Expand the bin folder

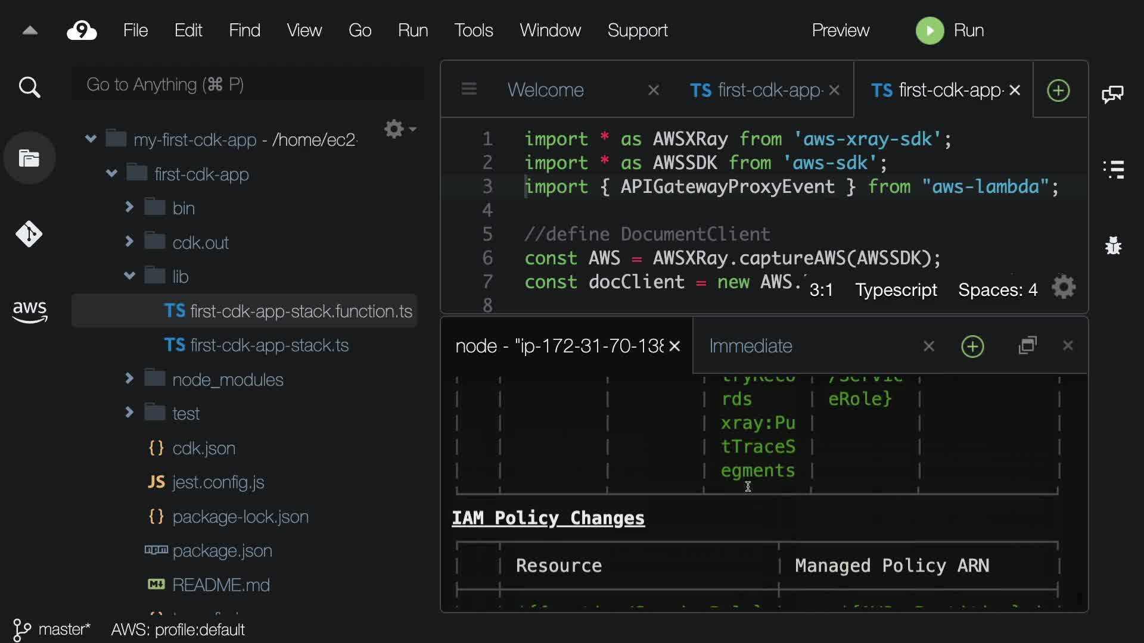[129, 207]
